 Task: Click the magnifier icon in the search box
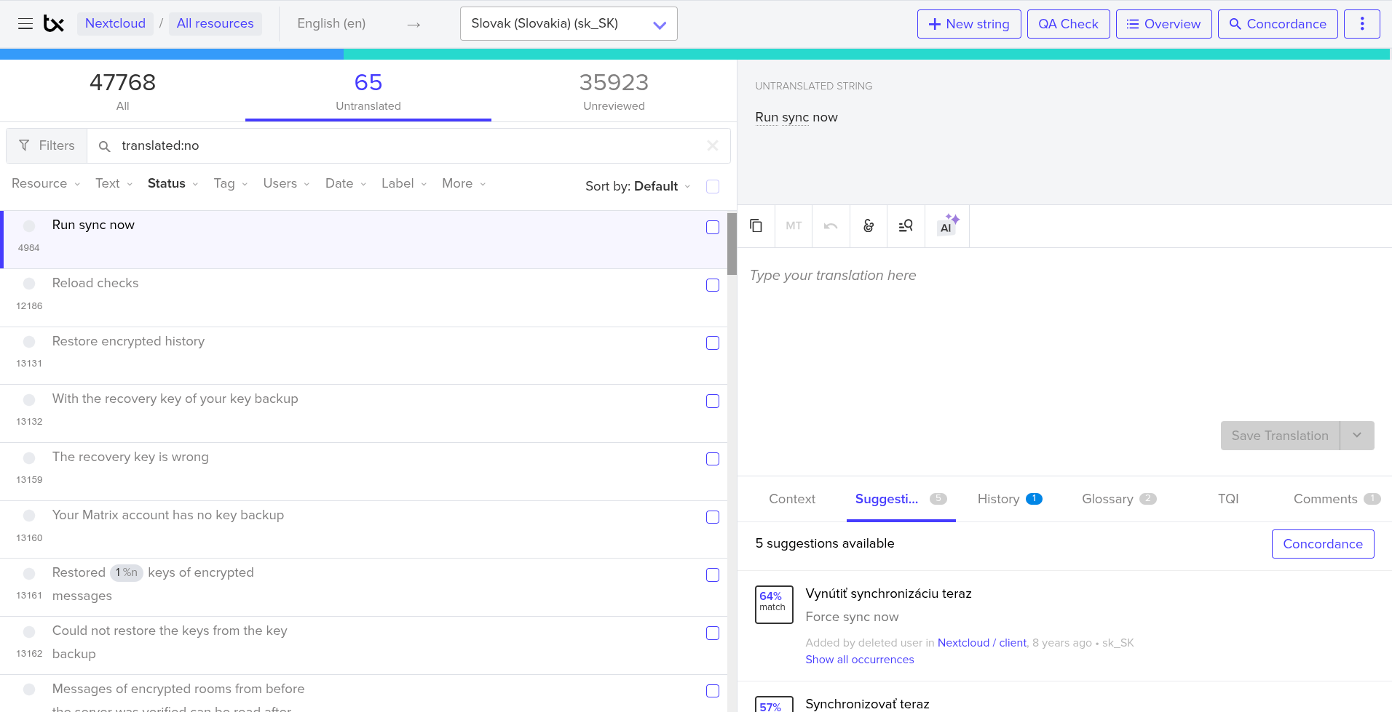pyautogui.click(x=105, y=146)
